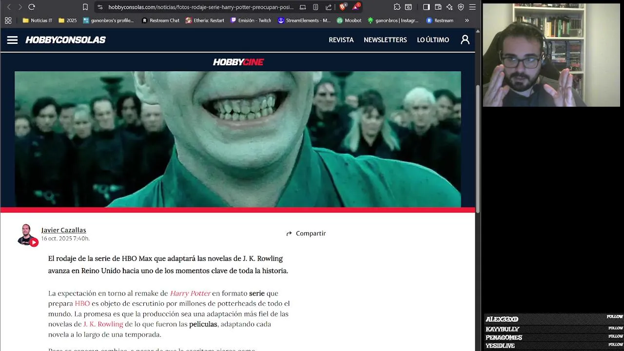624x351 pixels.
Task: Open the Brave Rewards triangle icon
Action: click(356, 7)
